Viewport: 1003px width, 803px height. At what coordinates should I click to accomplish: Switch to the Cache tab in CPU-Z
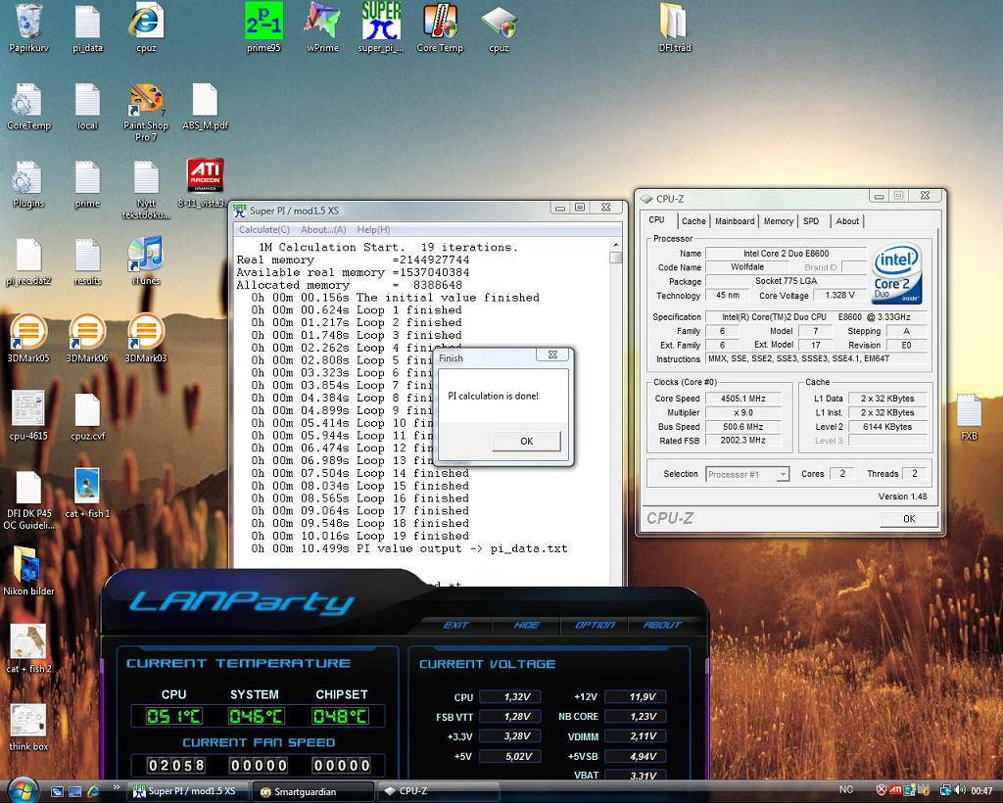pos(693,221)
